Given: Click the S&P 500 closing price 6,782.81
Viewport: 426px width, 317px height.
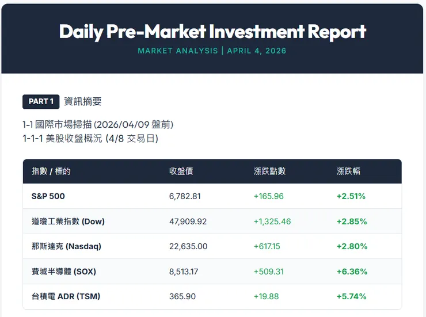Looking at the screenshot, I should [x=185, y=196].
